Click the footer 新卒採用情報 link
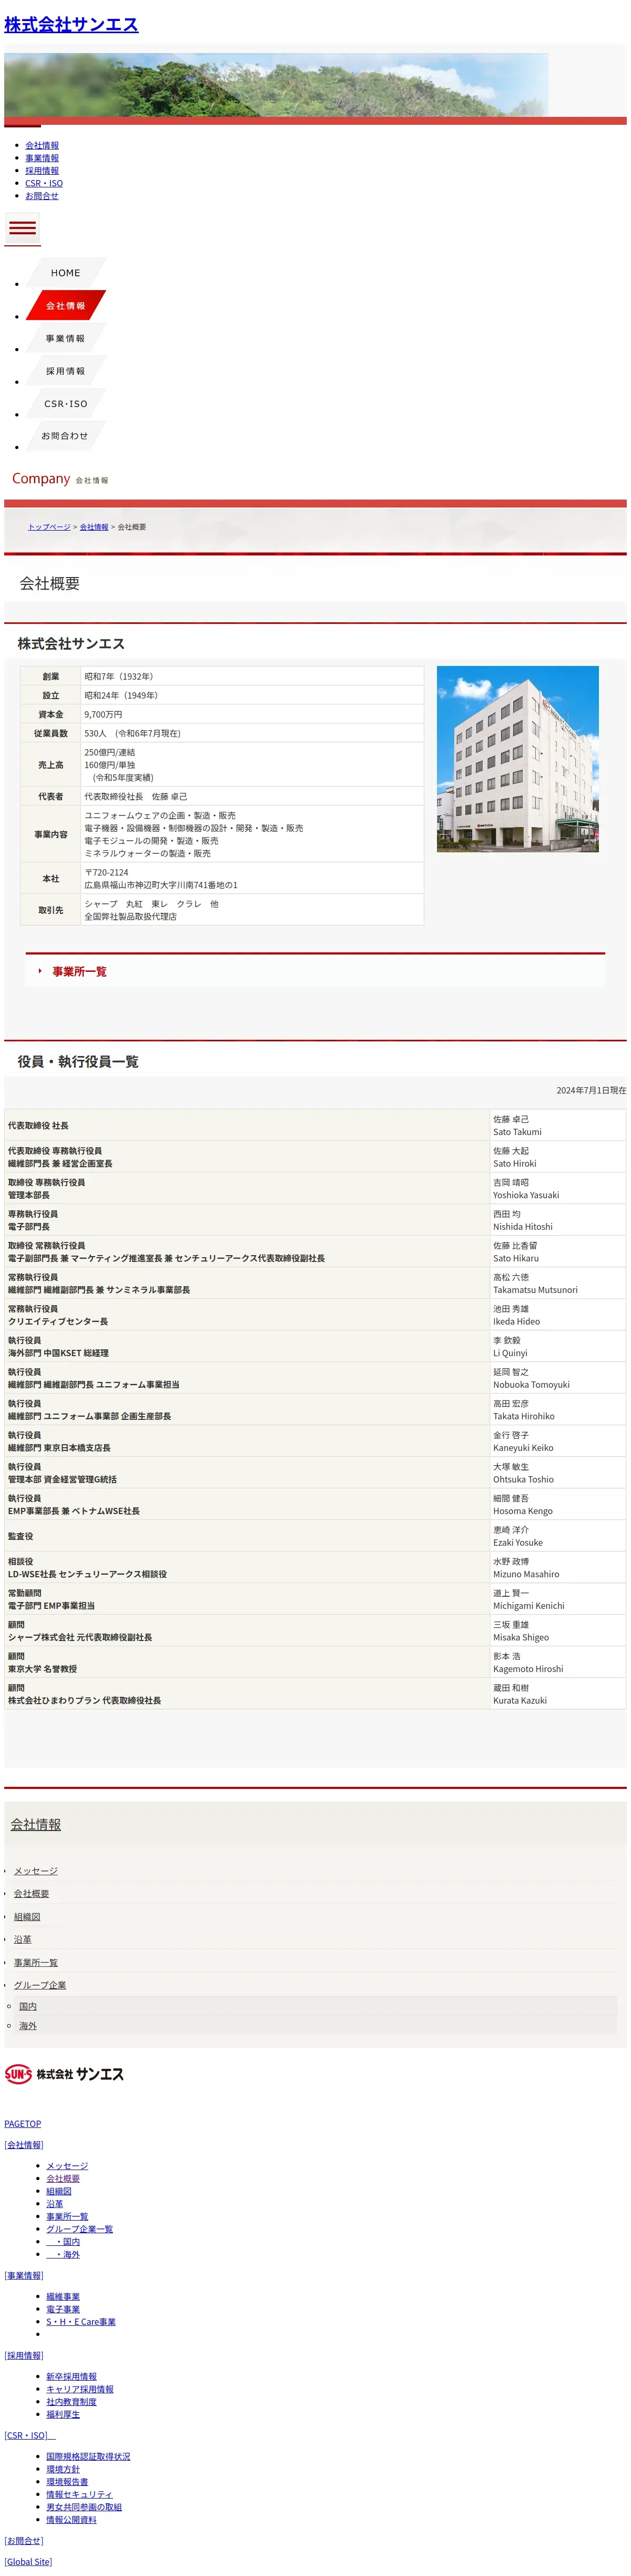 point(72,2377)
